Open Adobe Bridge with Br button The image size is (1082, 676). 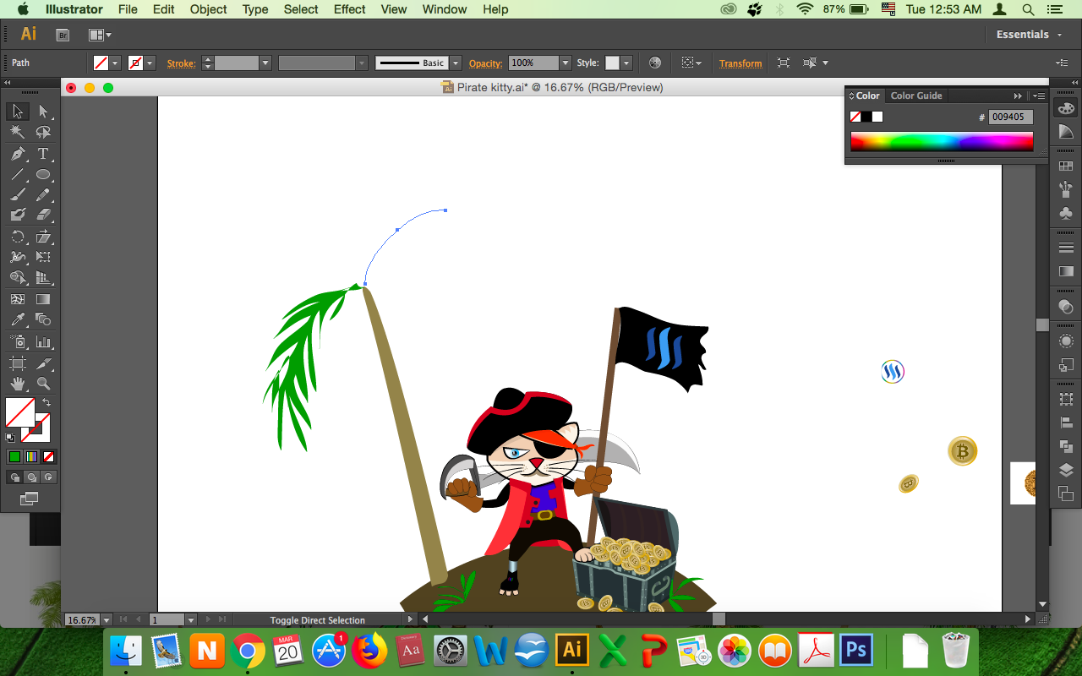(x=63, y=35)
